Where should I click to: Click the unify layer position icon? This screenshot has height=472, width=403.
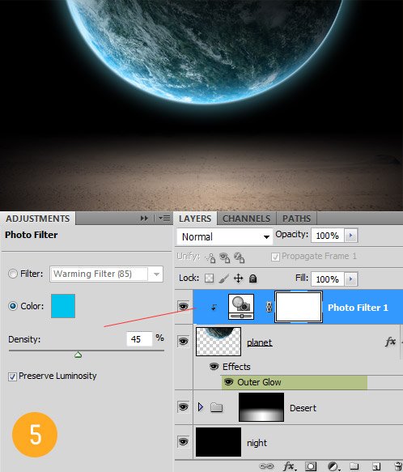coord(210,257)
